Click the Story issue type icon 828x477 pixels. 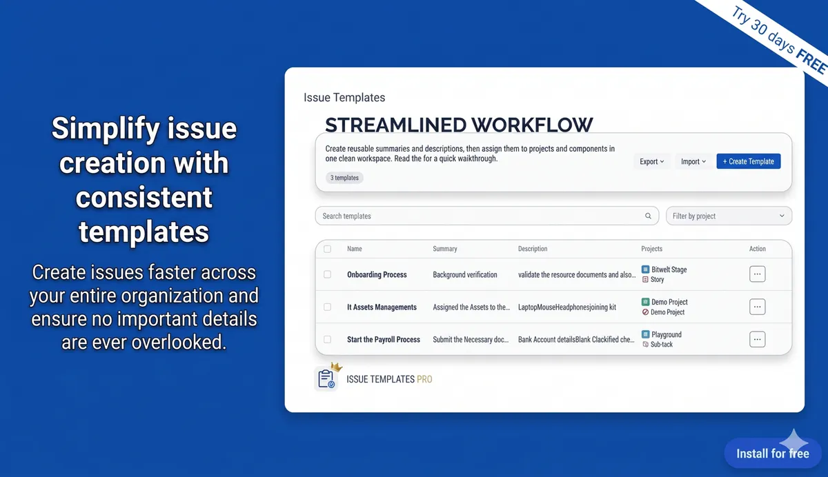click(x=645, y=280)
